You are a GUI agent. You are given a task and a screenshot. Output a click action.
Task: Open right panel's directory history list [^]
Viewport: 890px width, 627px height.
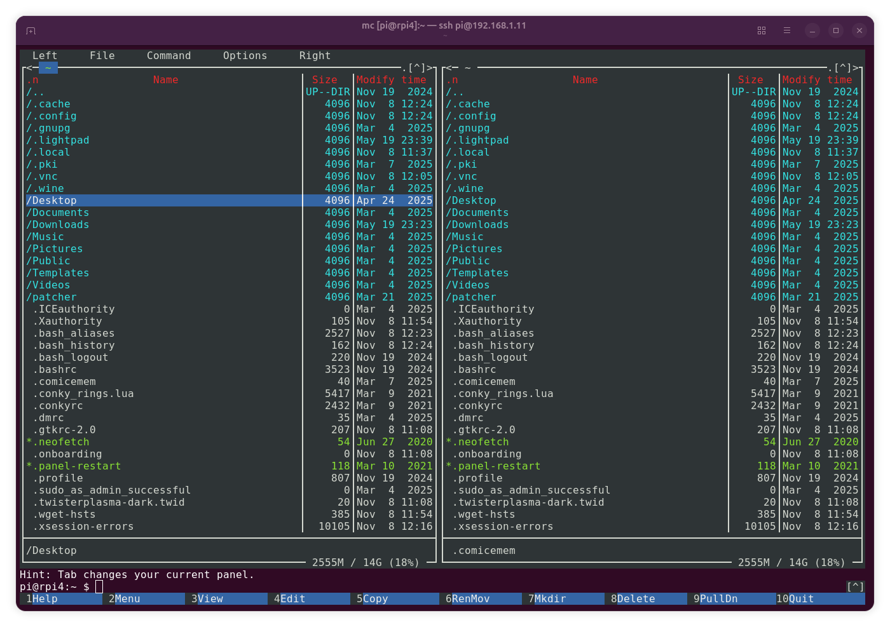[842, 68]
